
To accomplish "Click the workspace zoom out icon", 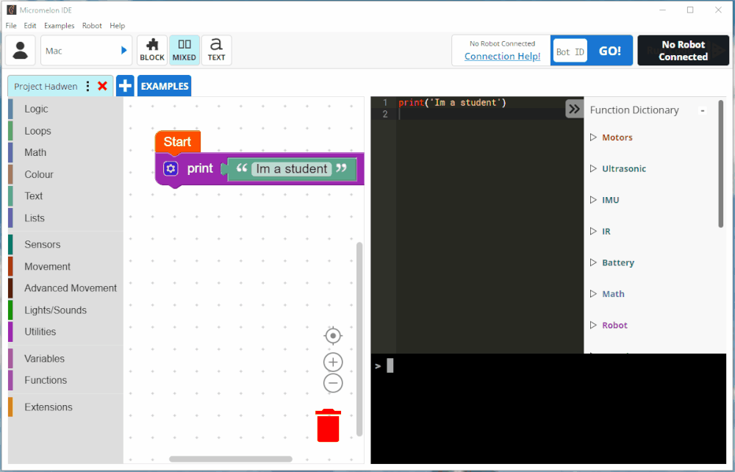I will 333,383.
